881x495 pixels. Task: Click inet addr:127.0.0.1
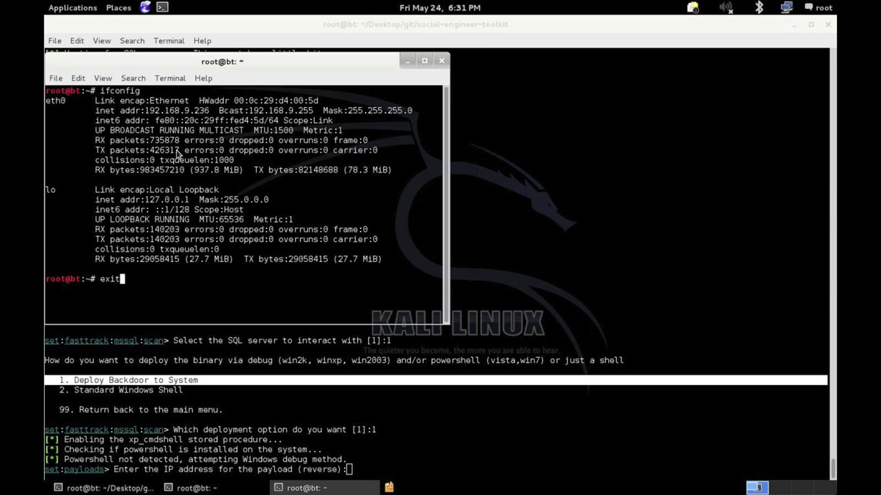[142, 199]
